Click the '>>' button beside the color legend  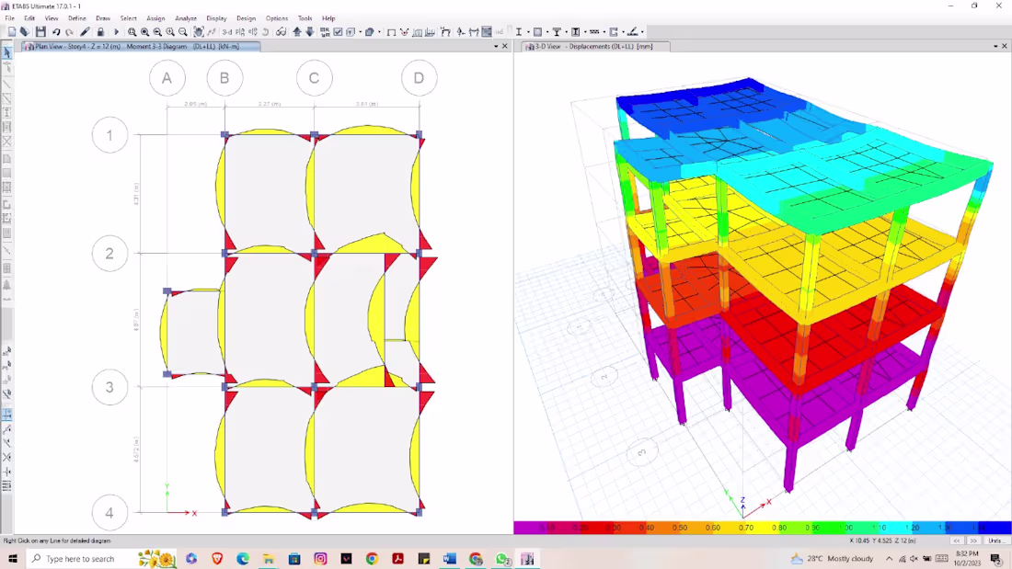973,541
